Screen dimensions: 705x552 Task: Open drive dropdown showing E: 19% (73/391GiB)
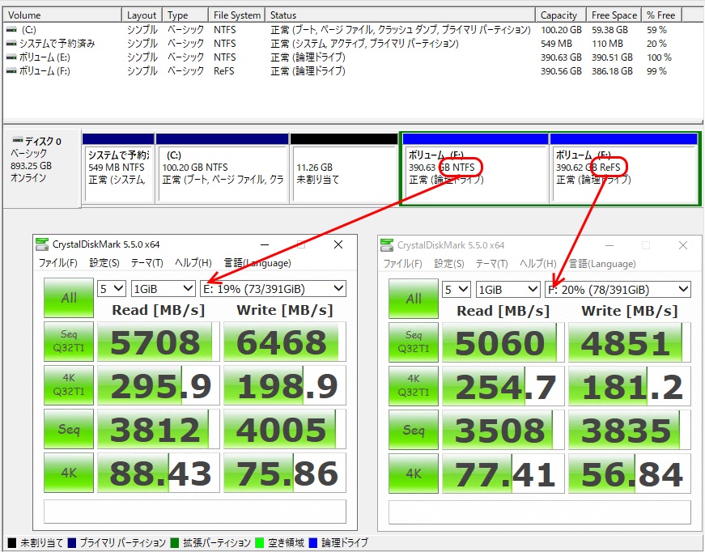coord(274,289)
